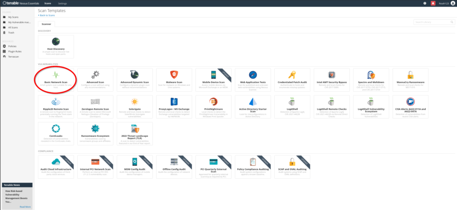Click the search magnifier icon

tap(452, 22)
